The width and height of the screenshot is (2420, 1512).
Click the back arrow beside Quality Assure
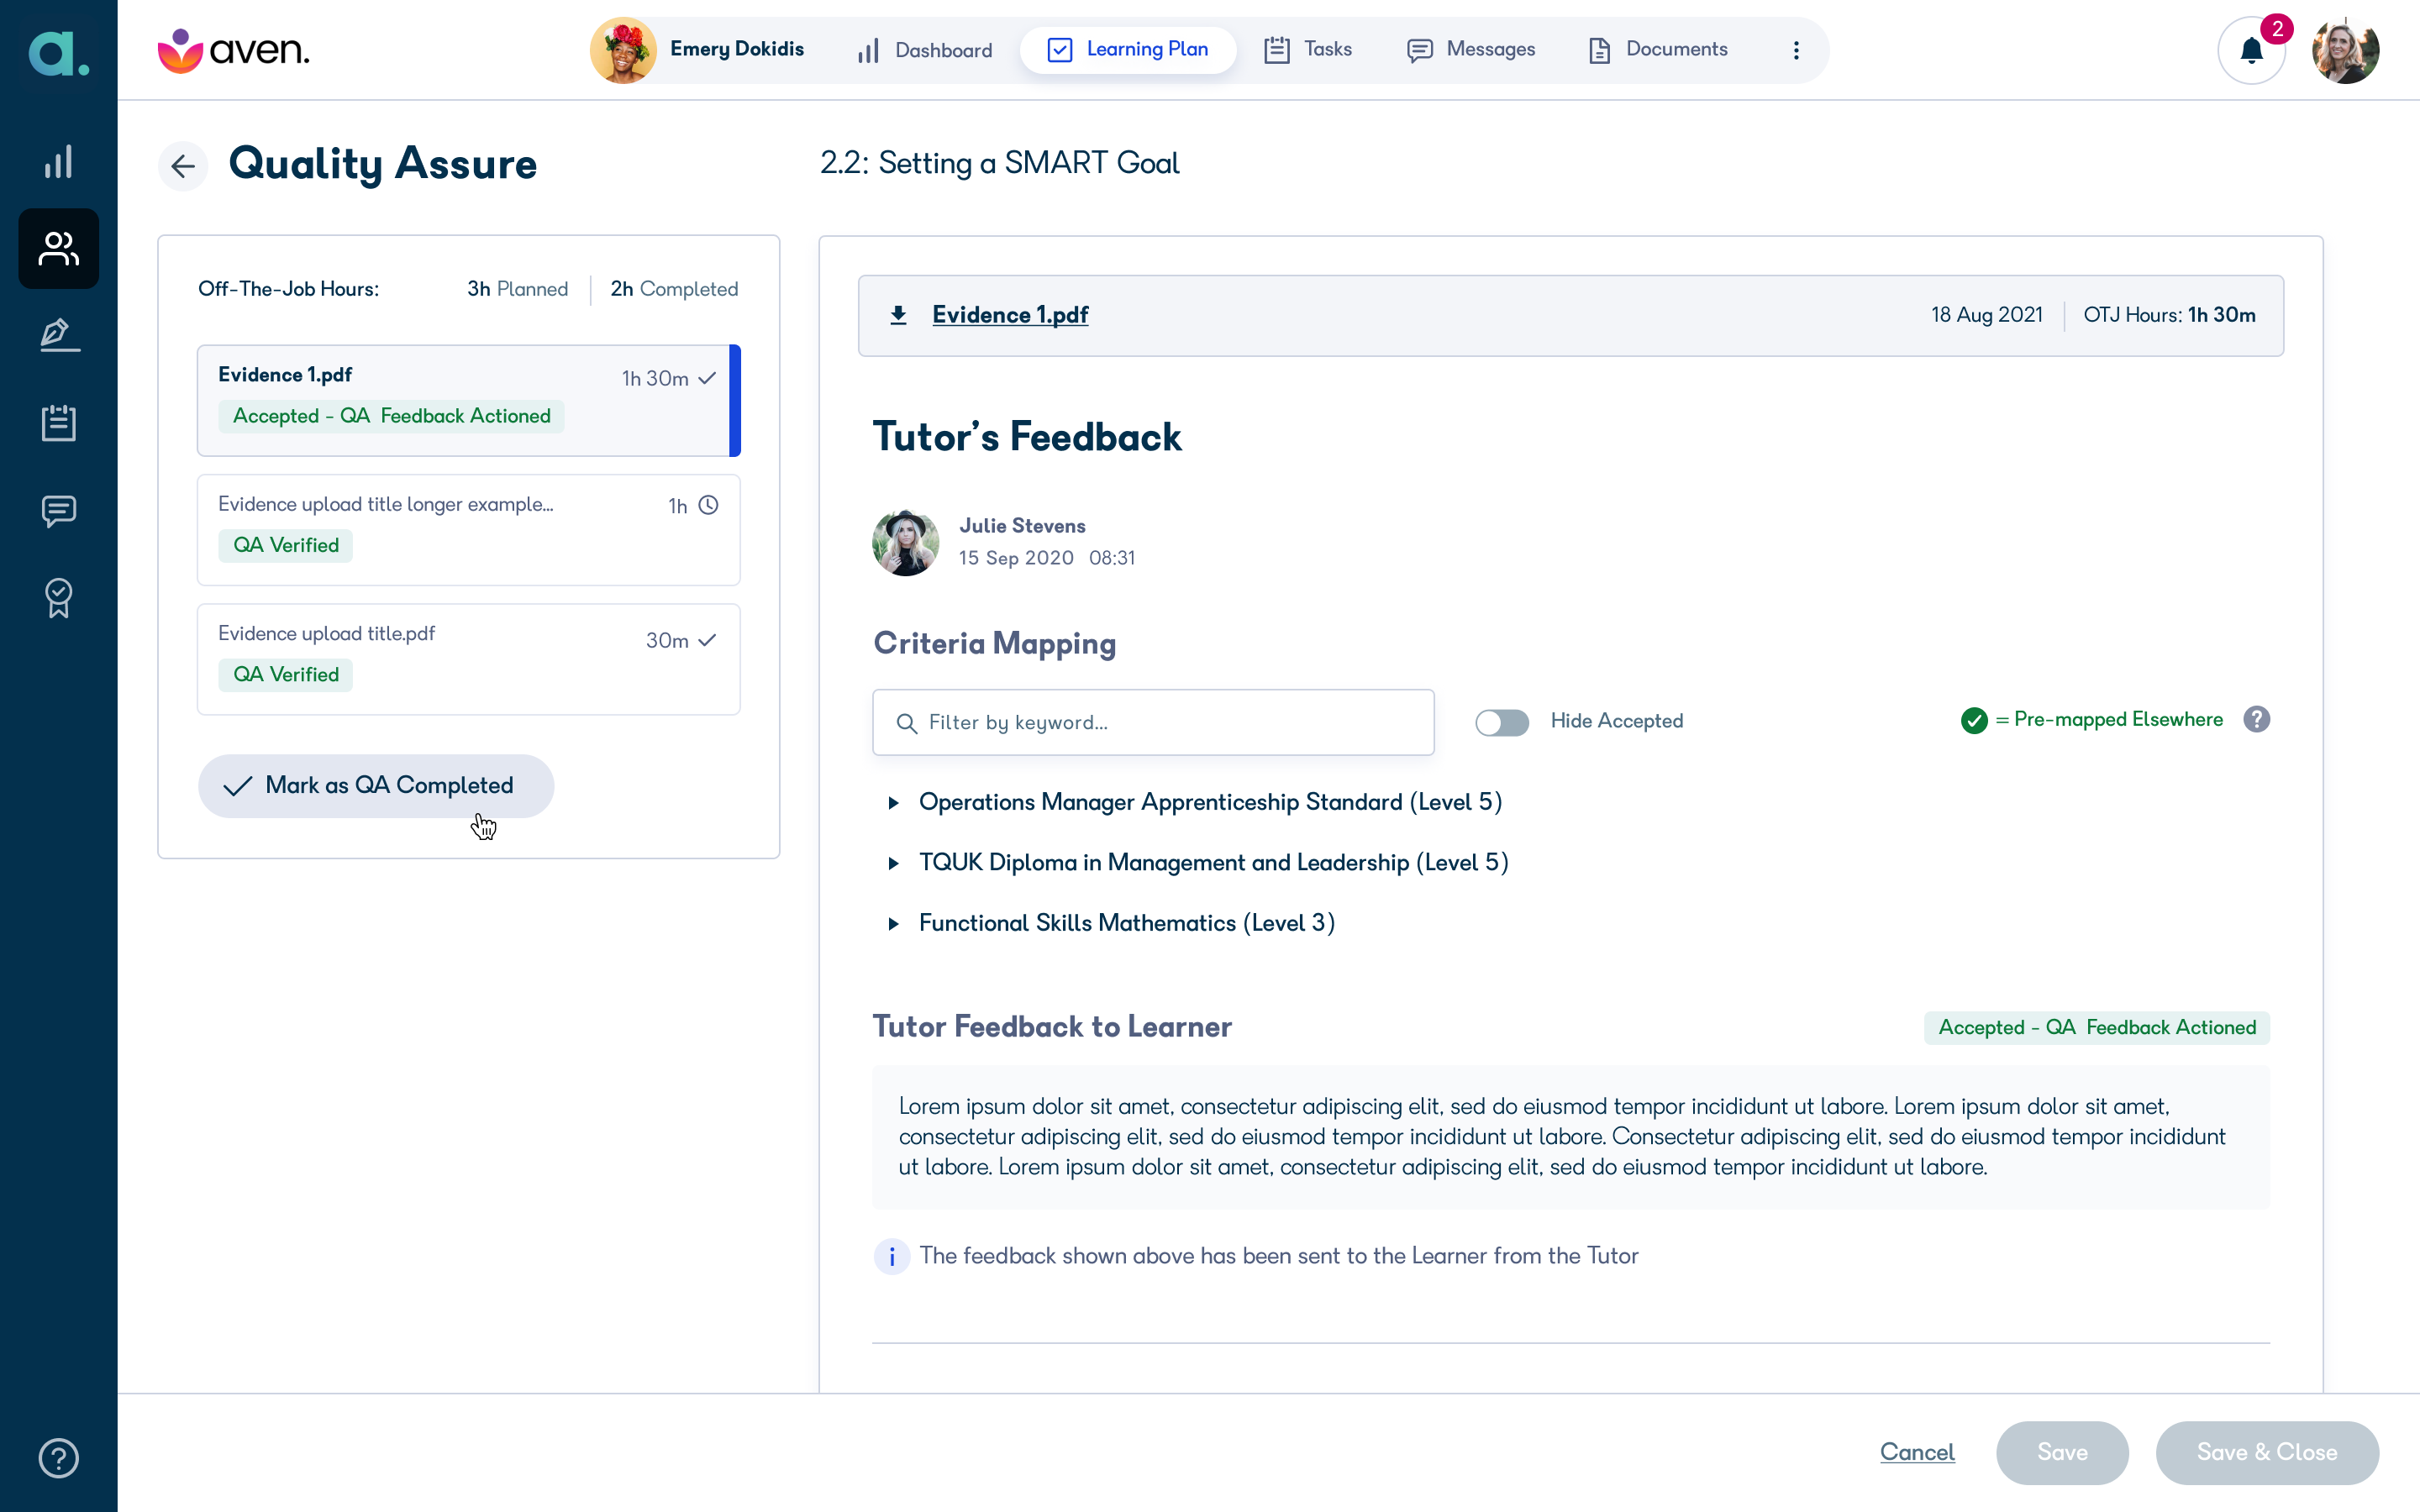[x=183, y=165]
